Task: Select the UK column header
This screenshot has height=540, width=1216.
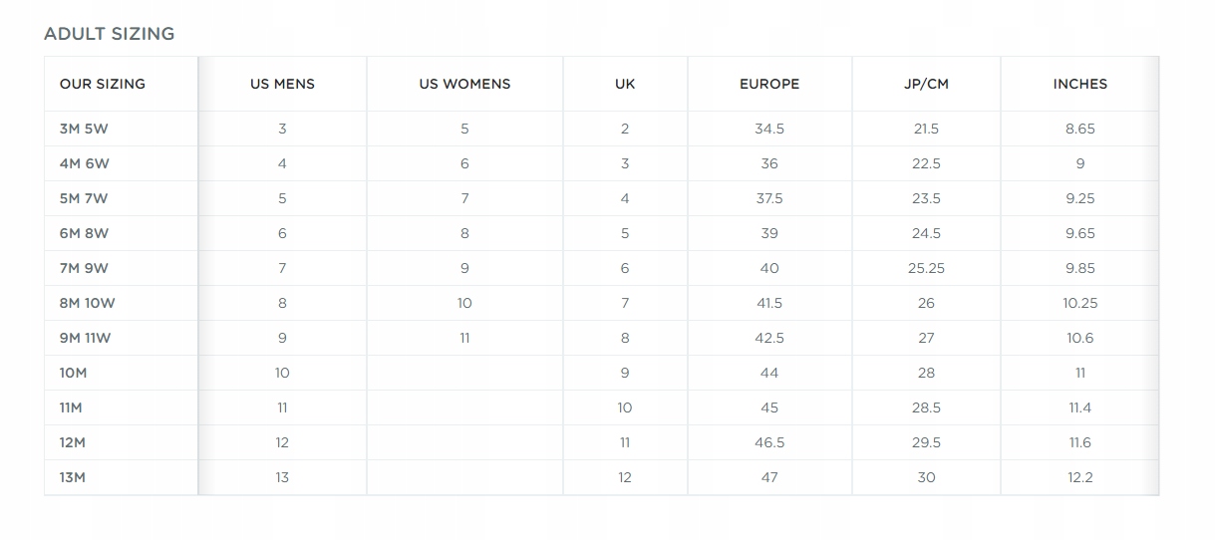Action: coord(625,85)
